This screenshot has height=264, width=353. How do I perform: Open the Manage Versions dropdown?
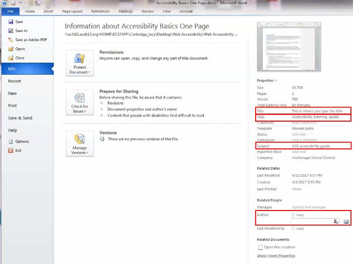coord(80,144)
